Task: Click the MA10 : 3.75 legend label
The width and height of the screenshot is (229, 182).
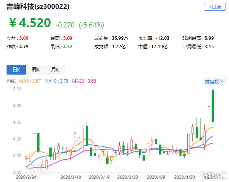Action: coord(56,81)
